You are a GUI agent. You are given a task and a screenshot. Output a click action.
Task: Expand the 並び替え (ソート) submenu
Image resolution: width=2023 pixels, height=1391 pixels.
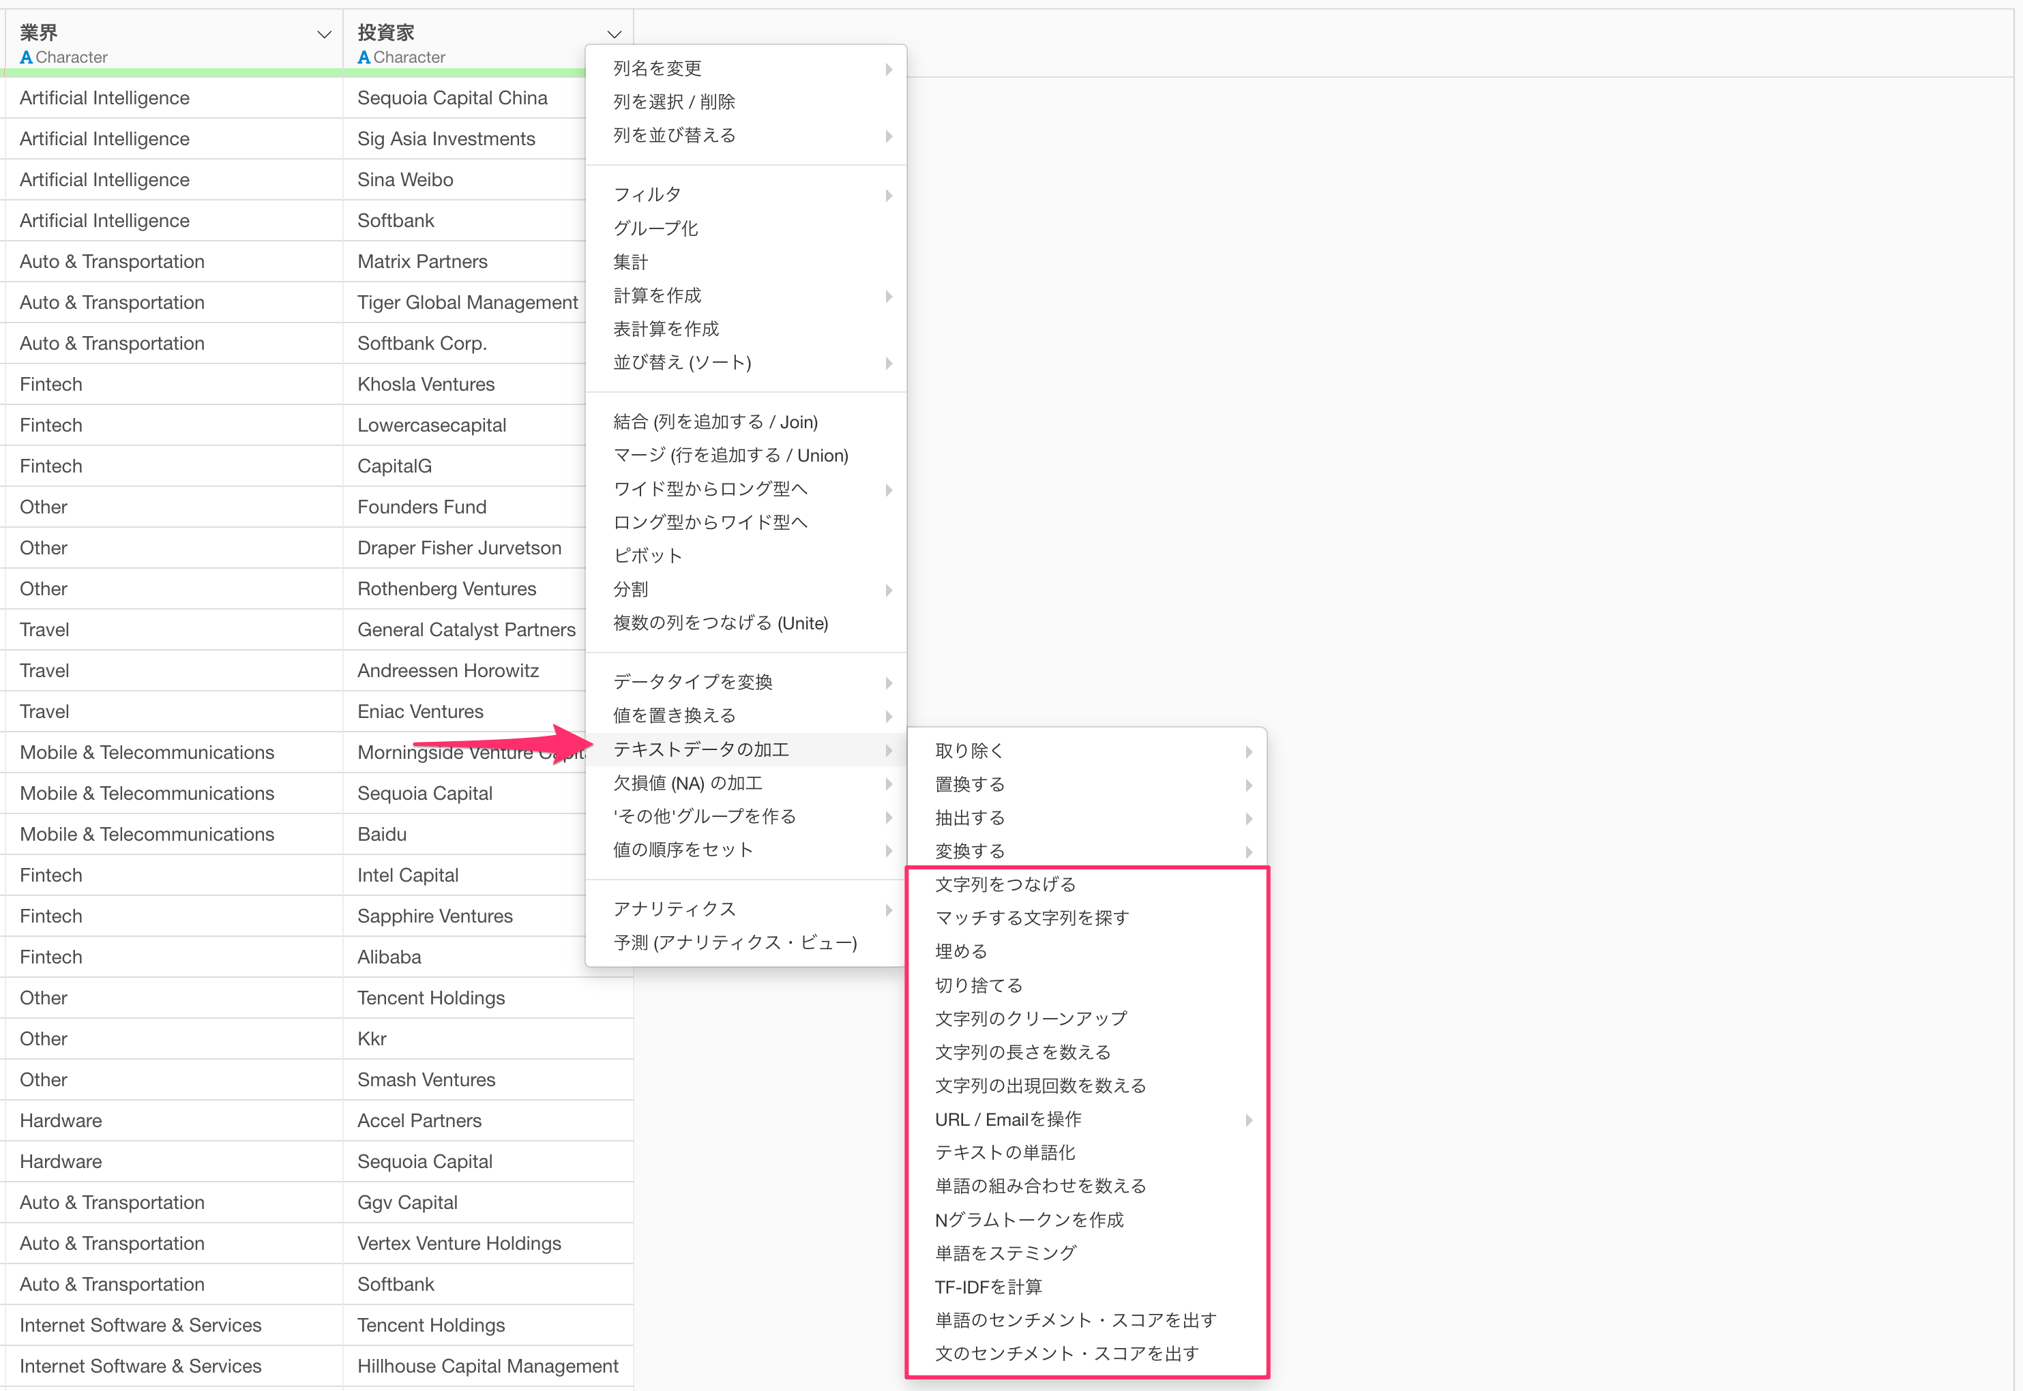click(x=746, y=363)
